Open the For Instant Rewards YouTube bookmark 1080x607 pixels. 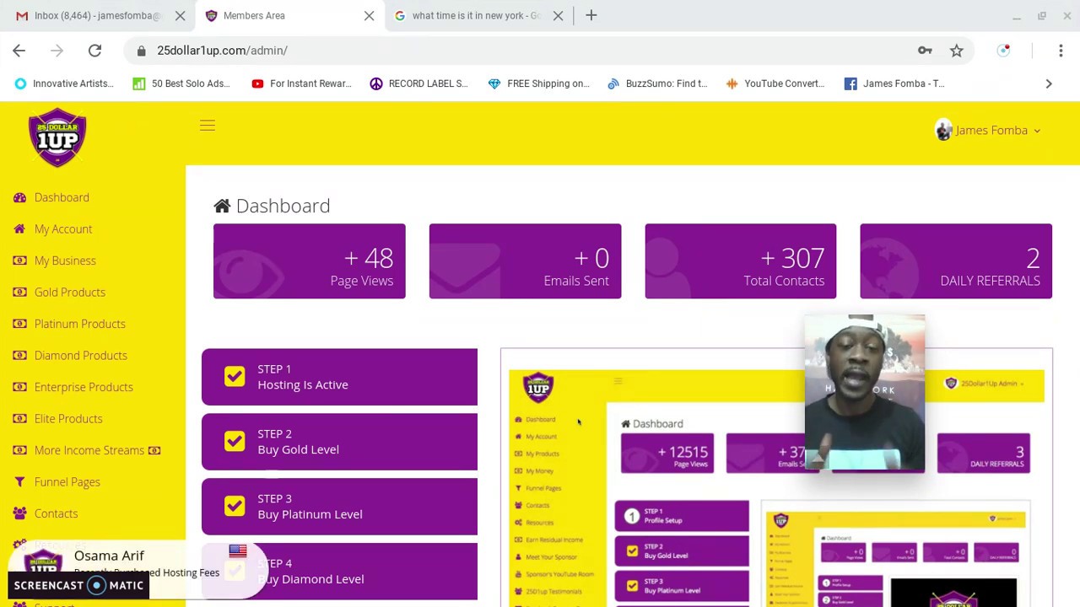coord(302,83)
